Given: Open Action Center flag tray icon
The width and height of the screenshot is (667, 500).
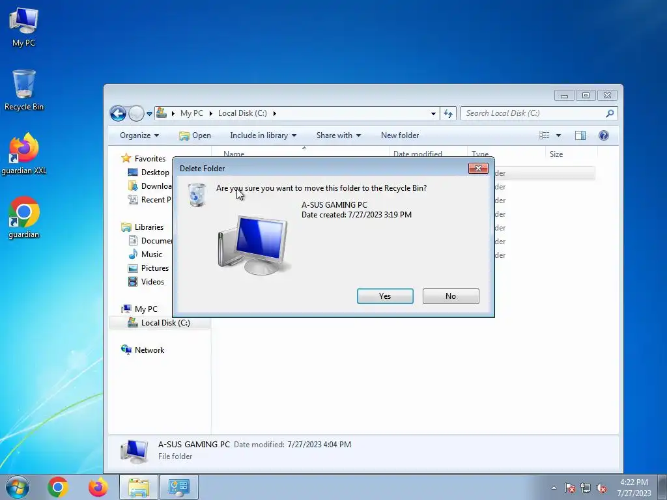Looking at the screenshot, I should 570,488.
